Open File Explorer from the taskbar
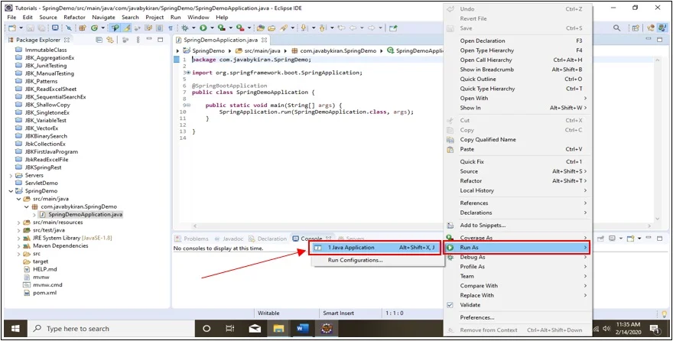This screenshot has height=341, width=673. (278, 329)
